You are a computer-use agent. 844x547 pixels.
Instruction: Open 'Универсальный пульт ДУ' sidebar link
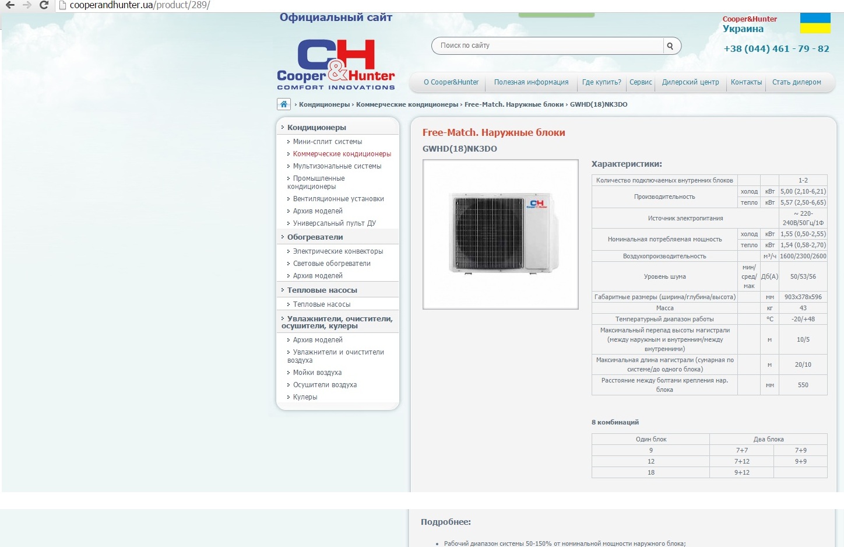pos(334,223)
